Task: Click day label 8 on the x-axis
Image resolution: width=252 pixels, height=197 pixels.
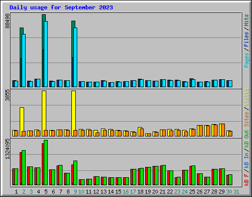Action: pyautogui.click(x=68, y=192)
